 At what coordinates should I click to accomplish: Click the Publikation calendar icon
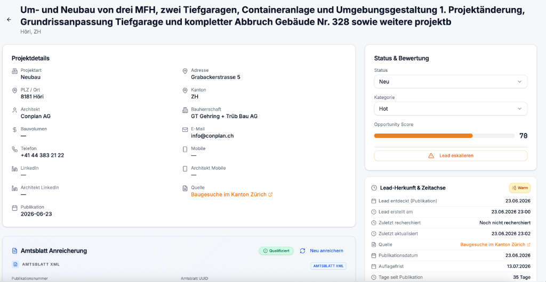(14, 208)
